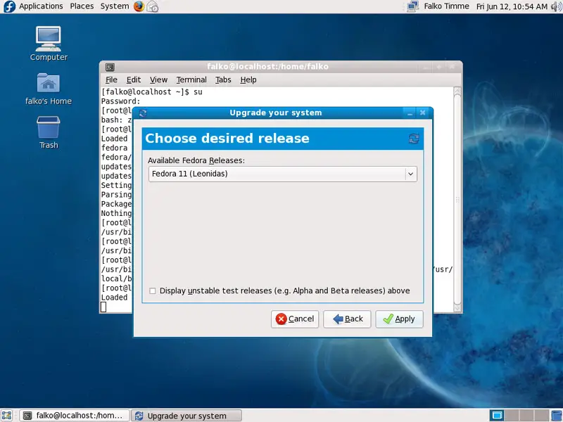Click Falko Timme user name in panel
The width and height of the screenshot is (563, 422).
(x=446, y=6)
